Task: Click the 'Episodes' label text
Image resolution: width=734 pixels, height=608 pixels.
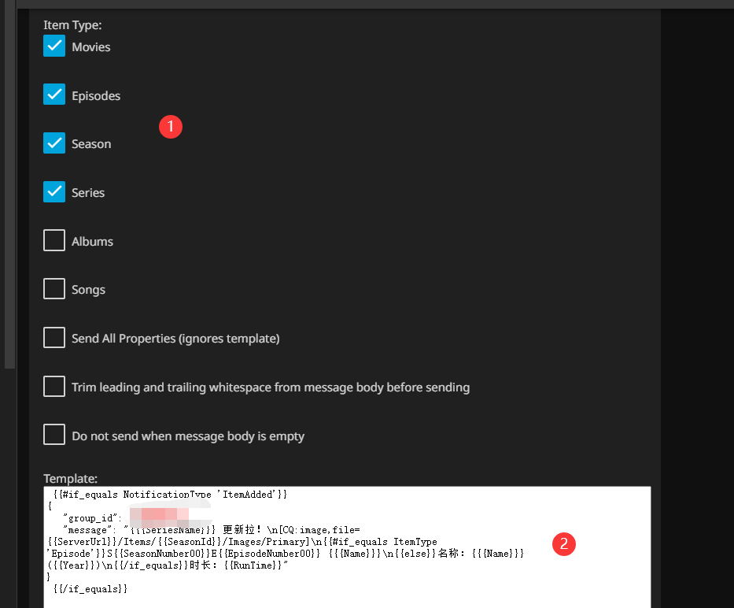Action: click(96, 95)
